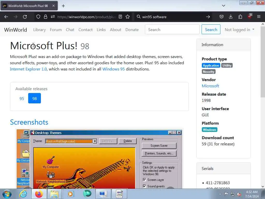The image size is (265, 199).
Task: Go back with the browser back arrow
Action: (6, 17)
